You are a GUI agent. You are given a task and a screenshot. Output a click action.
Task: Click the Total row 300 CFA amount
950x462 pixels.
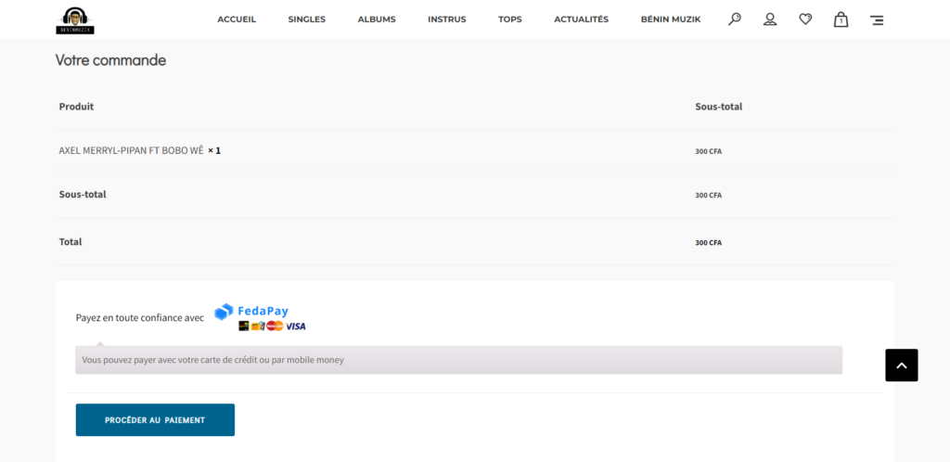708,242
